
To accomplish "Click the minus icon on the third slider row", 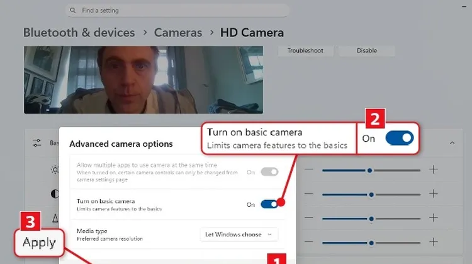I will point(308,218).
